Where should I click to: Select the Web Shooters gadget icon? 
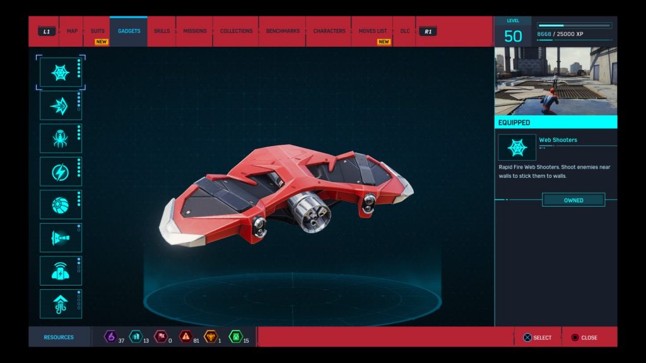coord(61,72)
